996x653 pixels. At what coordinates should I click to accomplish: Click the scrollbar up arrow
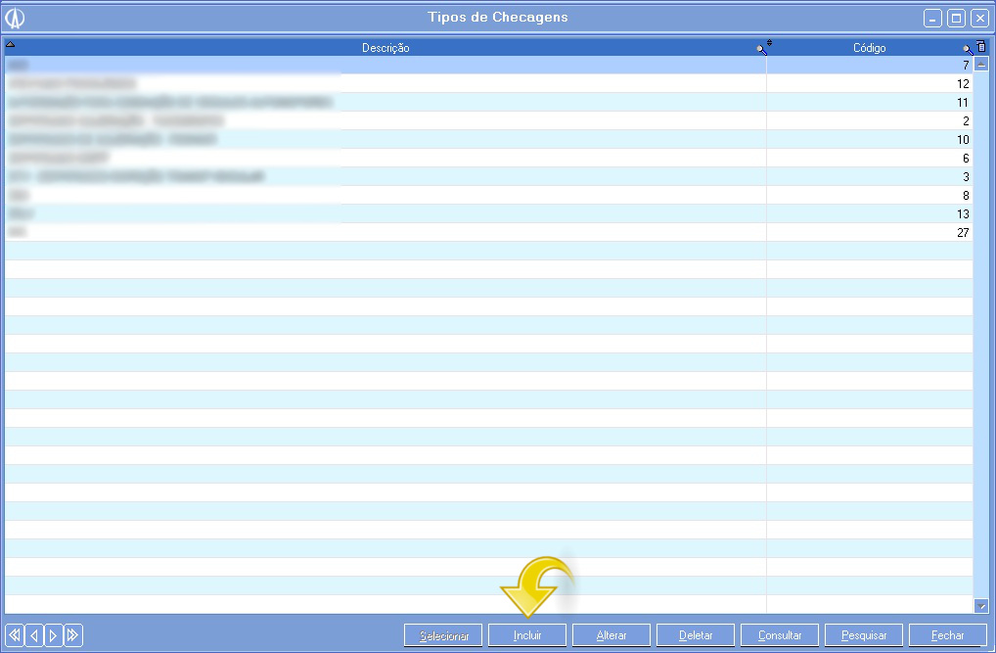[981, 64]
